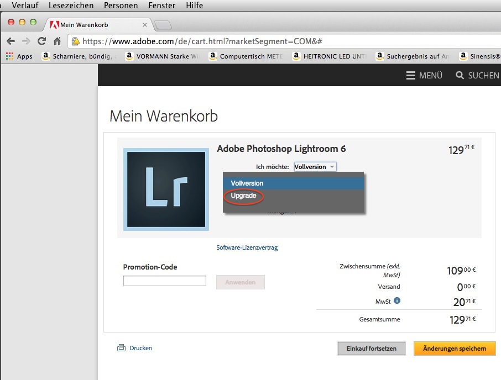Screen dimensions: 501x380
Task: Click the Versand label
Action: click(x=389, y=287)
